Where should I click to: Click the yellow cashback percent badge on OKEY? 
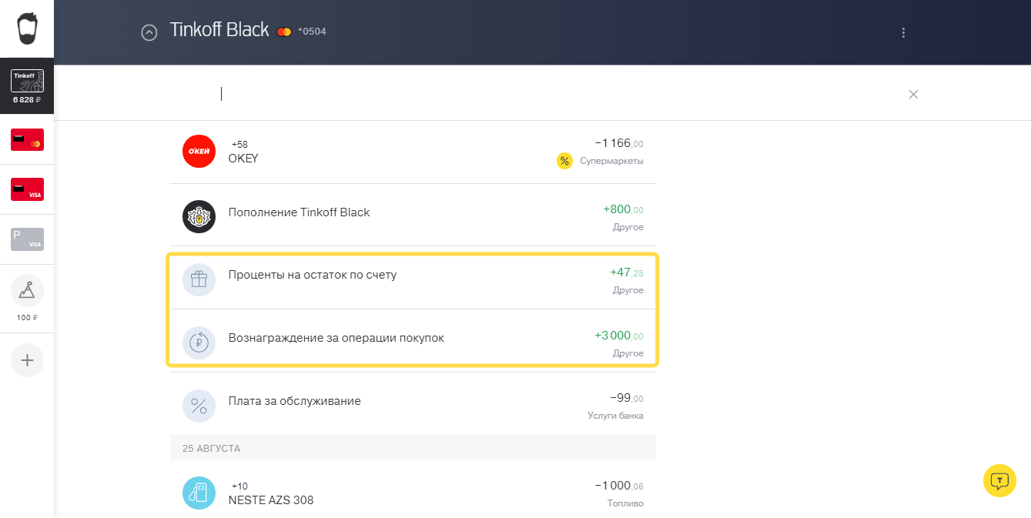(x=564, y=161)
